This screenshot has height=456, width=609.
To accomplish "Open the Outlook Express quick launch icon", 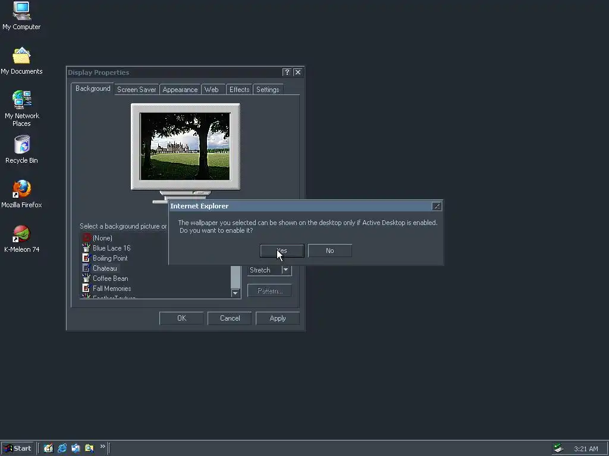I will click(x=76, y=448).
